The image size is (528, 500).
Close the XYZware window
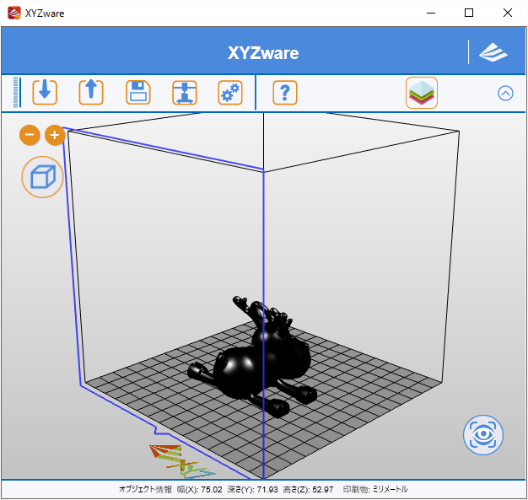tap(508, 13)
